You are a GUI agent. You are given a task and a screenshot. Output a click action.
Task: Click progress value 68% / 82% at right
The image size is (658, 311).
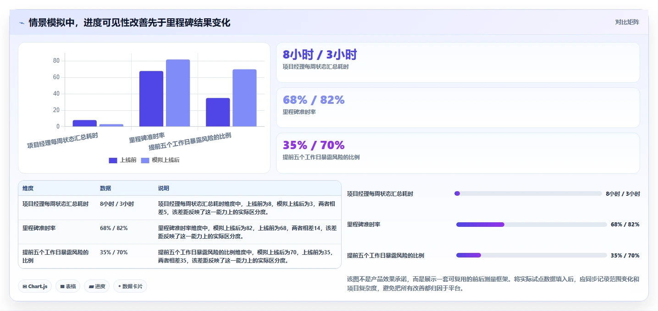(625, 225)
